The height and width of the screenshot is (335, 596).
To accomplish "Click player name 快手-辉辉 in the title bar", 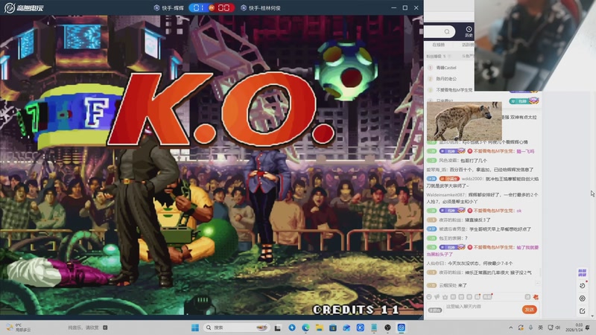I will (x=169, y=7).
